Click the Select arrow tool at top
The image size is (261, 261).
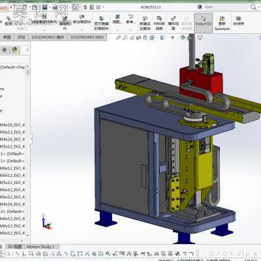[x=75, y=7]
